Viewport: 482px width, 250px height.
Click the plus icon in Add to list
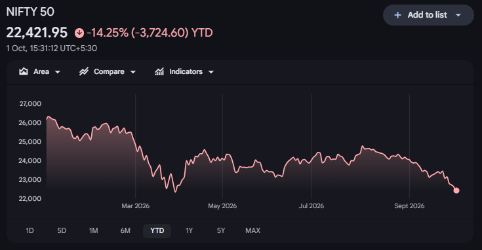coord(397,15)
